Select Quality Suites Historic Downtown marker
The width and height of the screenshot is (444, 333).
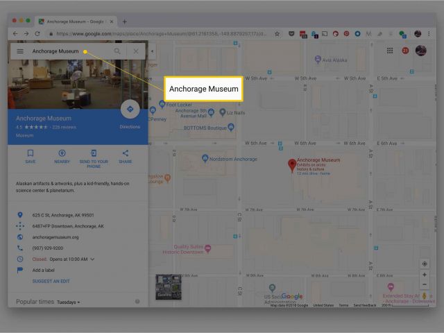(208, 249)
